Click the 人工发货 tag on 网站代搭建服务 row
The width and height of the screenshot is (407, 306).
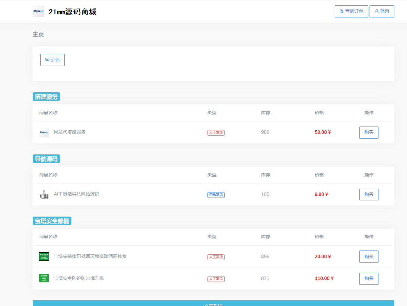click(x=216, y=133)
